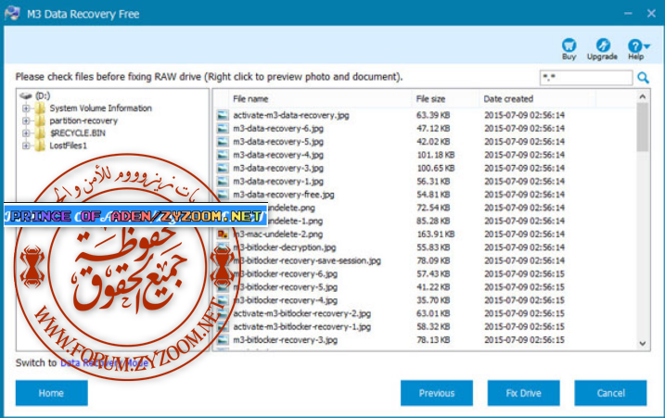Select file m3-data-recovery-1.jpg

(x=278, y=181)
